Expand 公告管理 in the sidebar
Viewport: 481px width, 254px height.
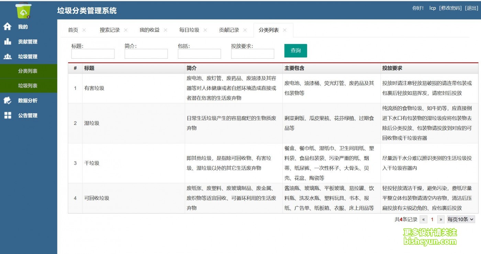coord(29,116)
